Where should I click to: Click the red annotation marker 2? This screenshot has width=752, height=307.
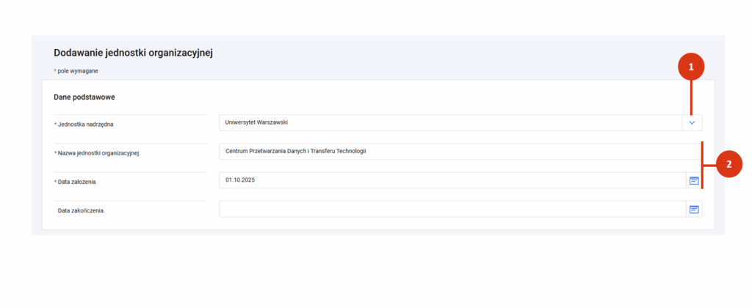728,164
